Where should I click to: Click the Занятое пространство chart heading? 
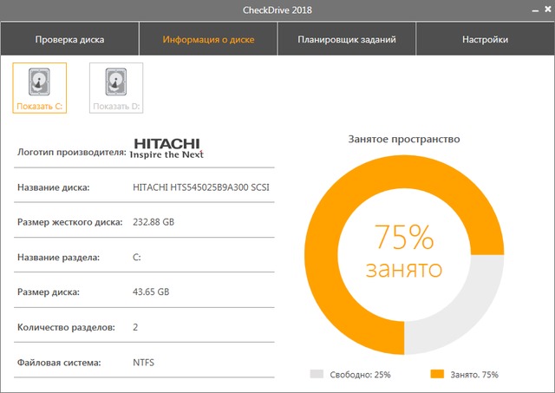(x=403, y=139)
